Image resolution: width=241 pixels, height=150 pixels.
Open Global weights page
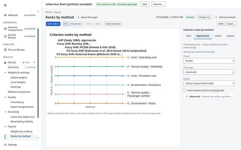pos(19,78)
